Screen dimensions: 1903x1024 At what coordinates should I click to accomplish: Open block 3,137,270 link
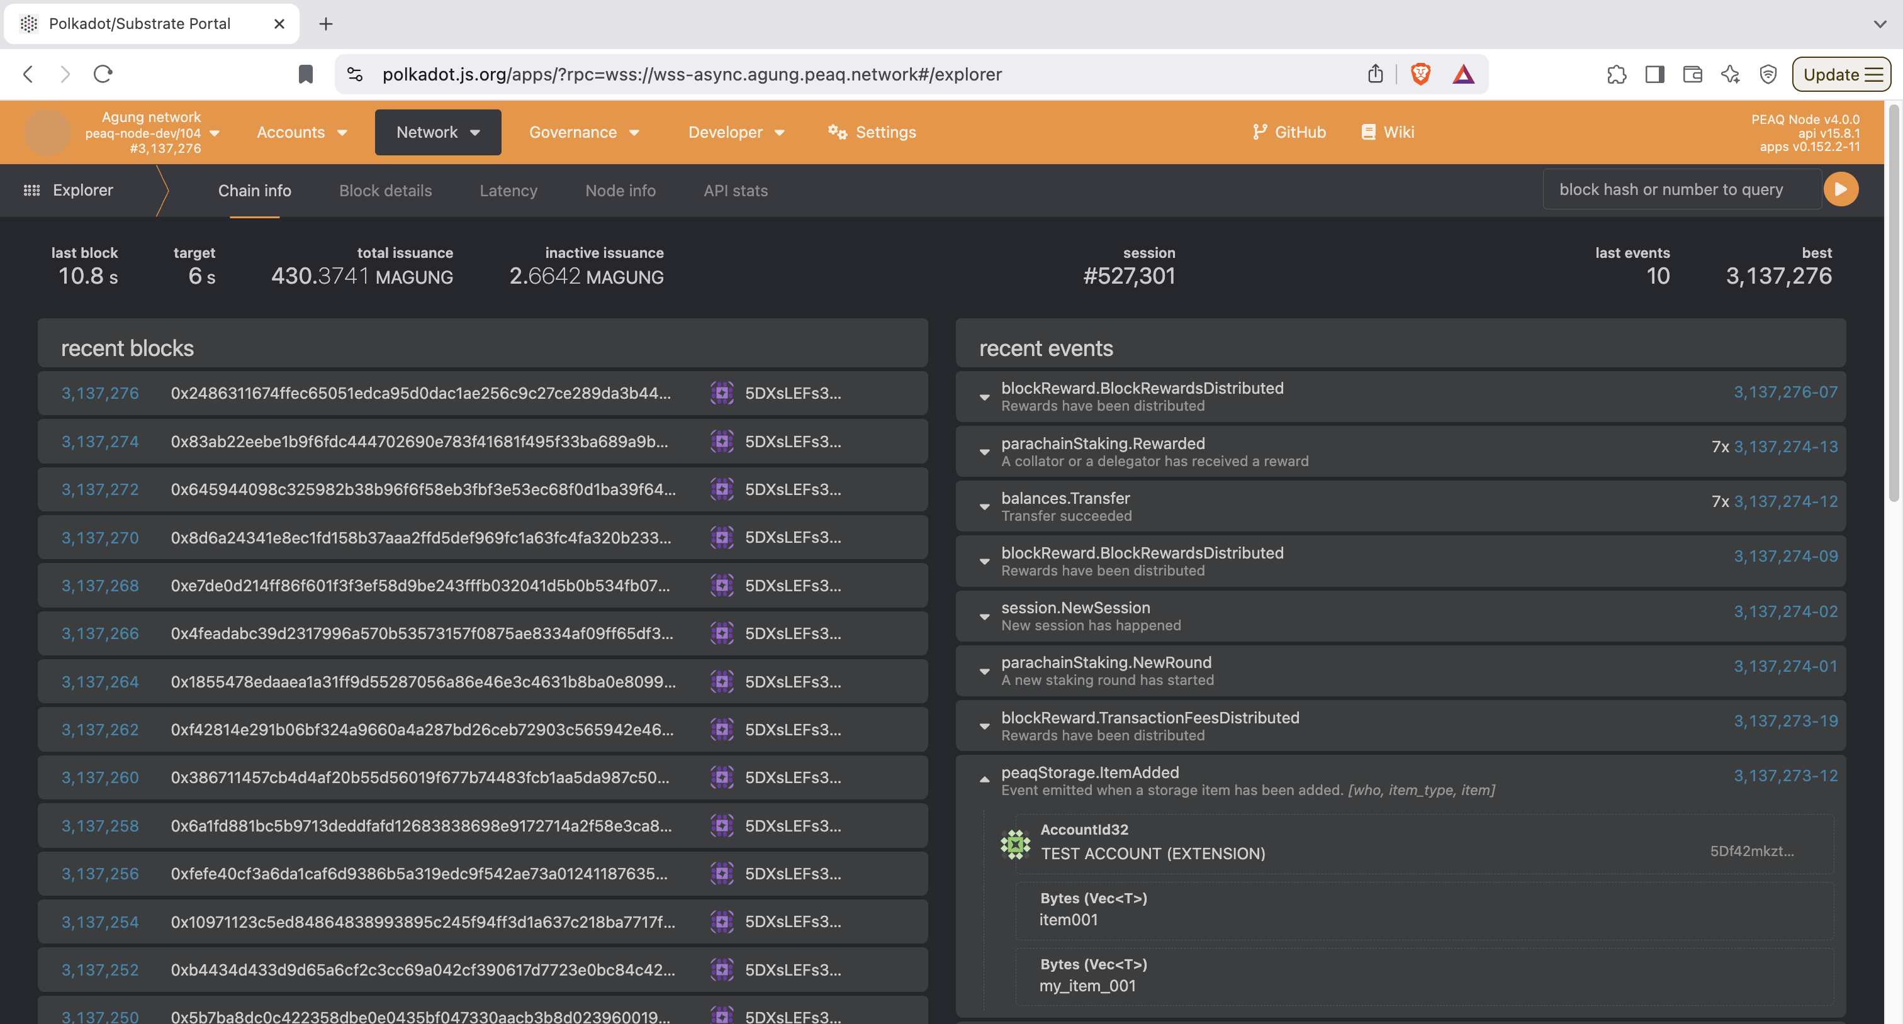coord(99,537)
